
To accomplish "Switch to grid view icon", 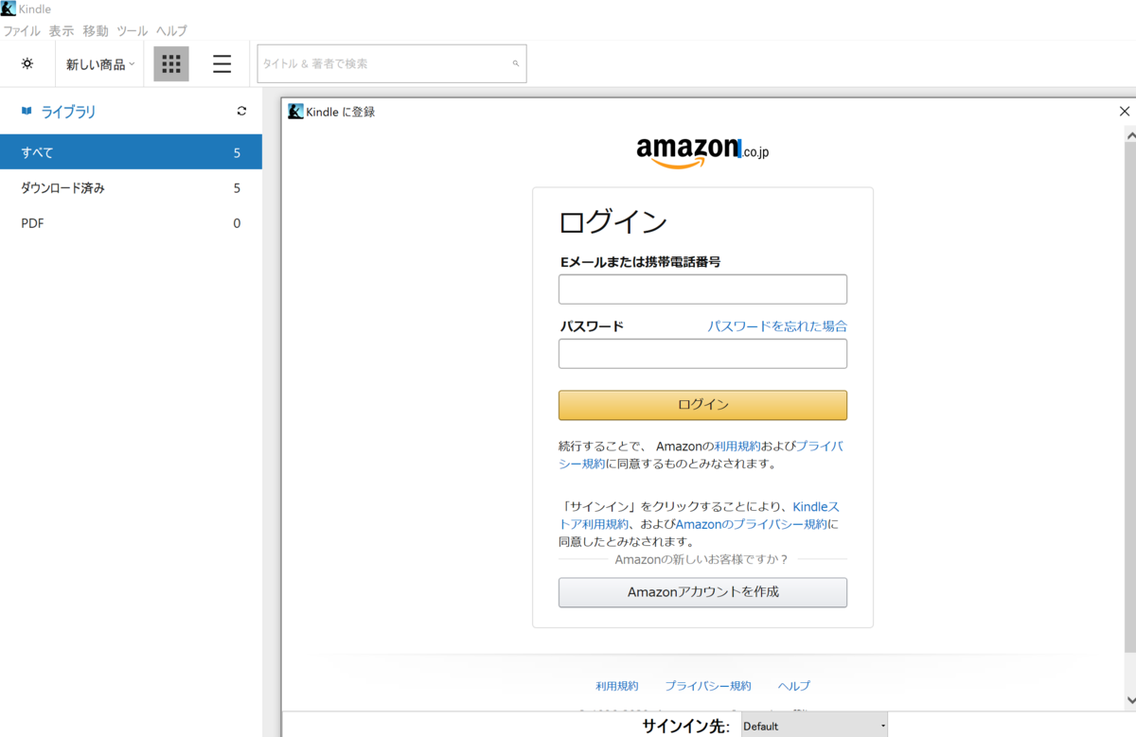I will click(171, 64).
